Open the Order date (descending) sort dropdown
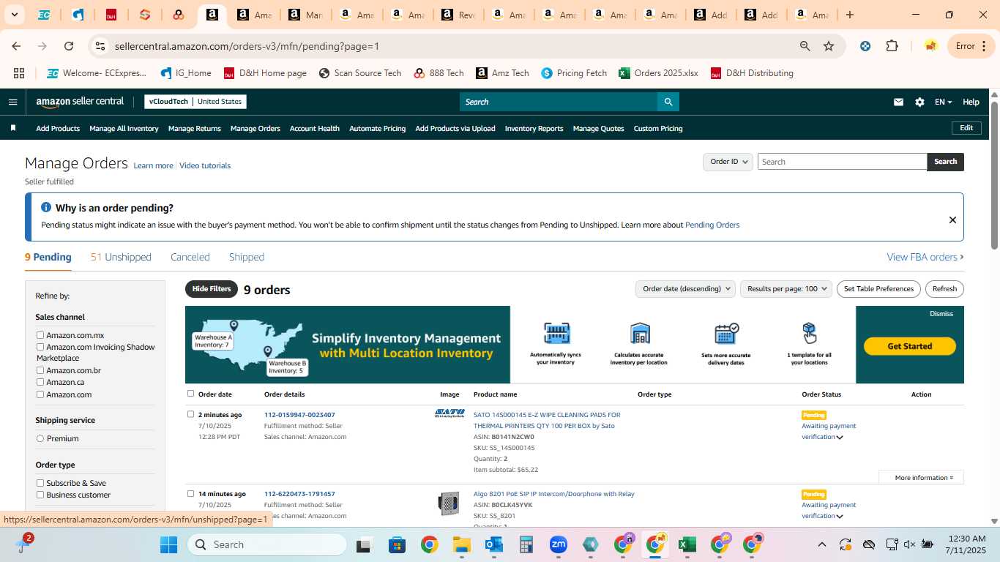The width and height of the screenshot is (1000, 562). (x=685, y=289)
